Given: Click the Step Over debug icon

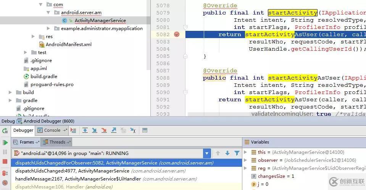Looking at the screenshot, I should (85, 130).
